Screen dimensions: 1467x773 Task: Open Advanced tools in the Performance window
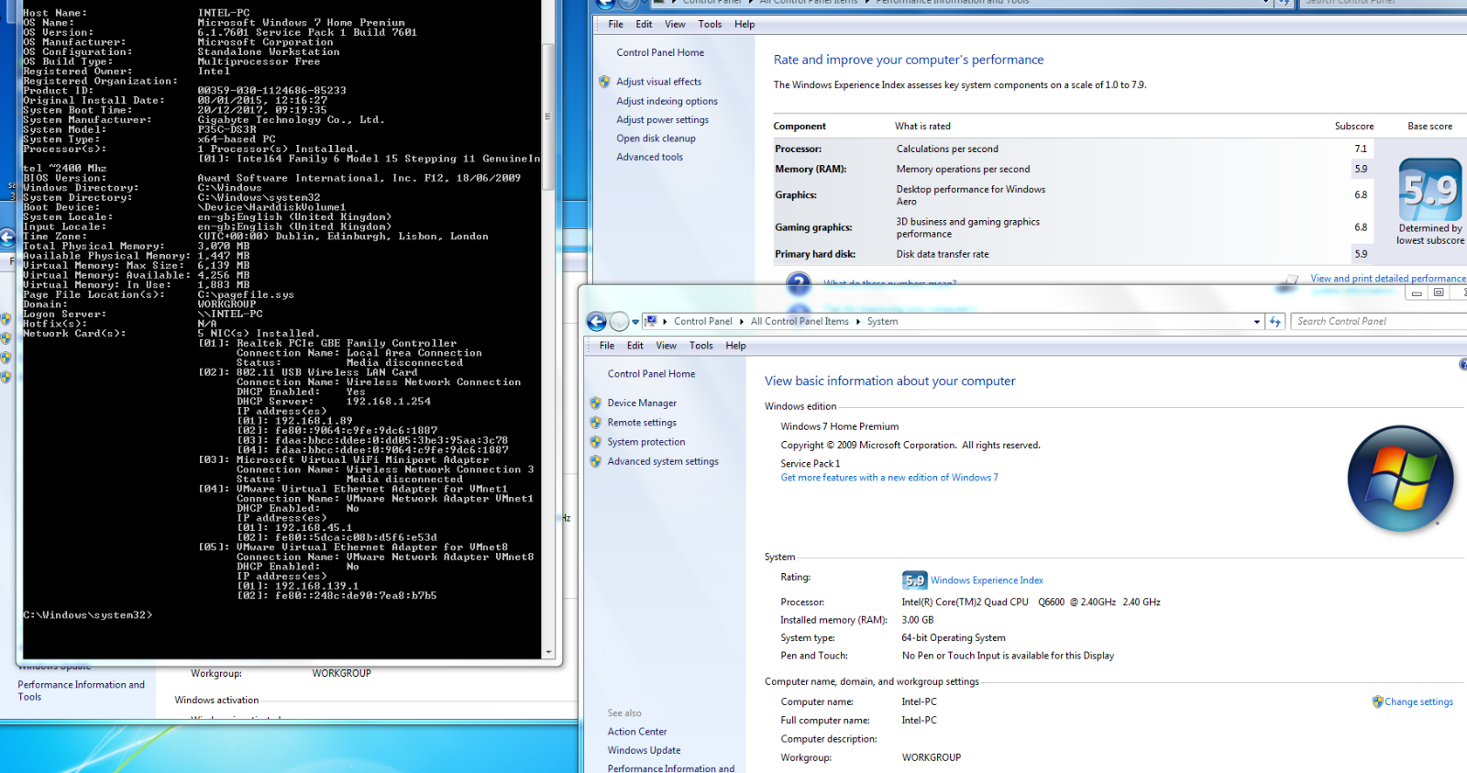pyautogui.click(x=650, y=157)
